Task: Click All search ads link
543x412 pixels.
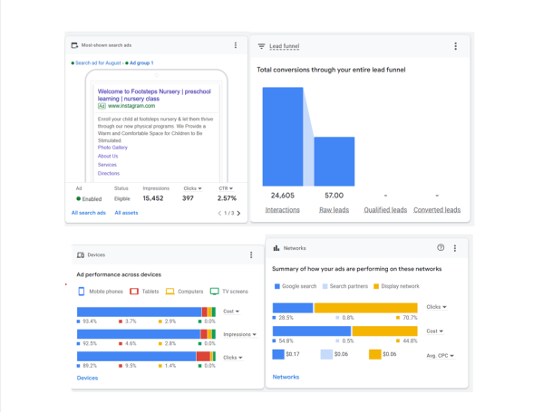Action: pyautogui.click(x=89, y=213)
